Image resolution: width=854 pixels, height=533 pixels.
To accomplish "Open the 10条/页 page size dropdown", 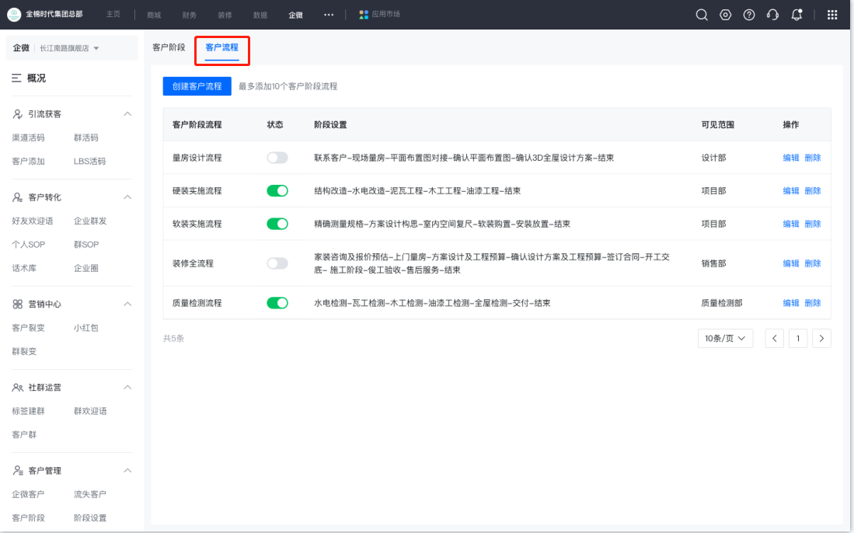I will click(725, 339).
